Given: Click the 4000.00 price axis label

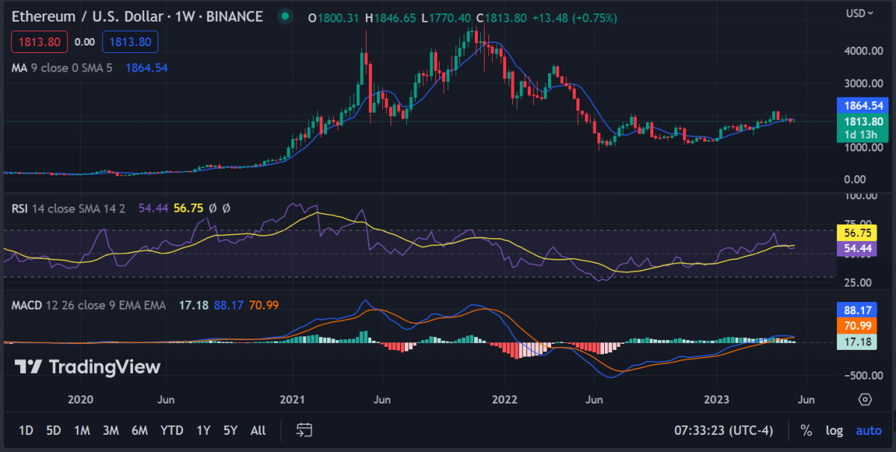Looking at the screenshot, I should [x=863, y=51].
